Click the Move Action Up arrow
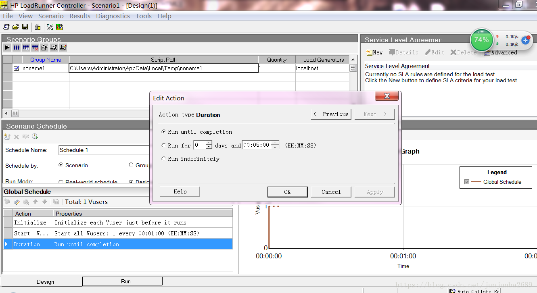 point(36,202)
